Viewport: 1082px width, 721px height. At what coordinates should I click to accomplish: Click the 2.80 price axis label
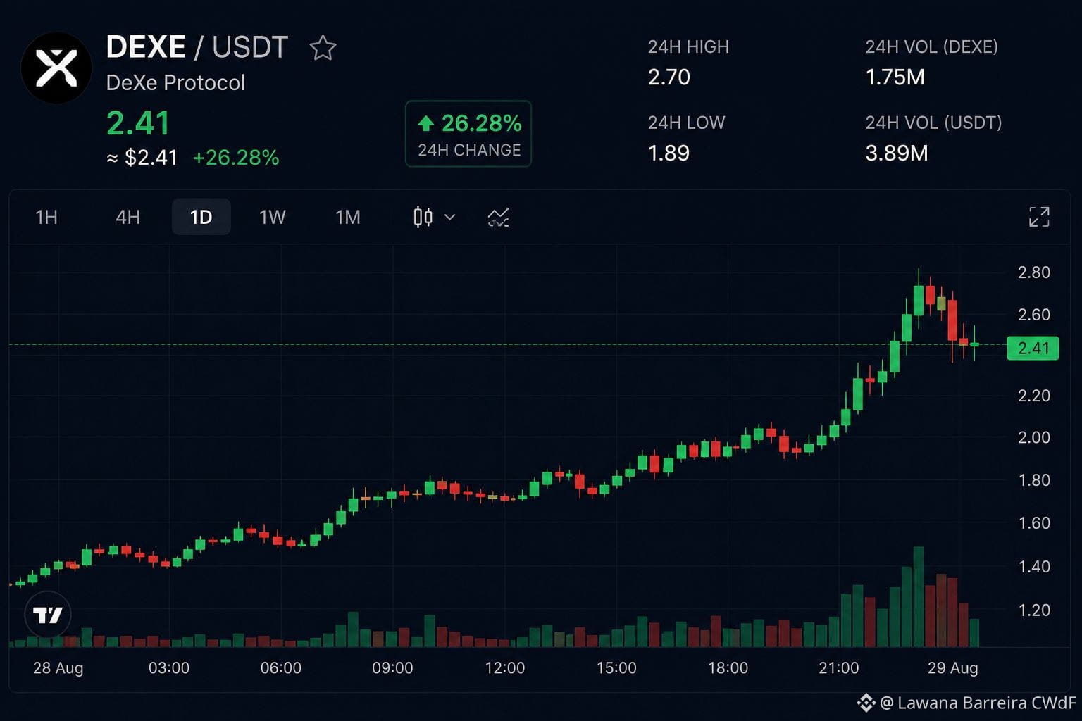point(1034,272)
